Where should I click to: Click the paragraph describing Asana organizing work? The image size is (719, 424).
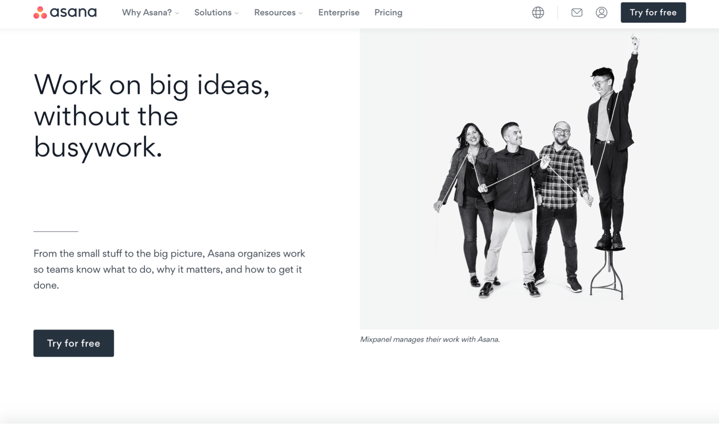(169, 269)
